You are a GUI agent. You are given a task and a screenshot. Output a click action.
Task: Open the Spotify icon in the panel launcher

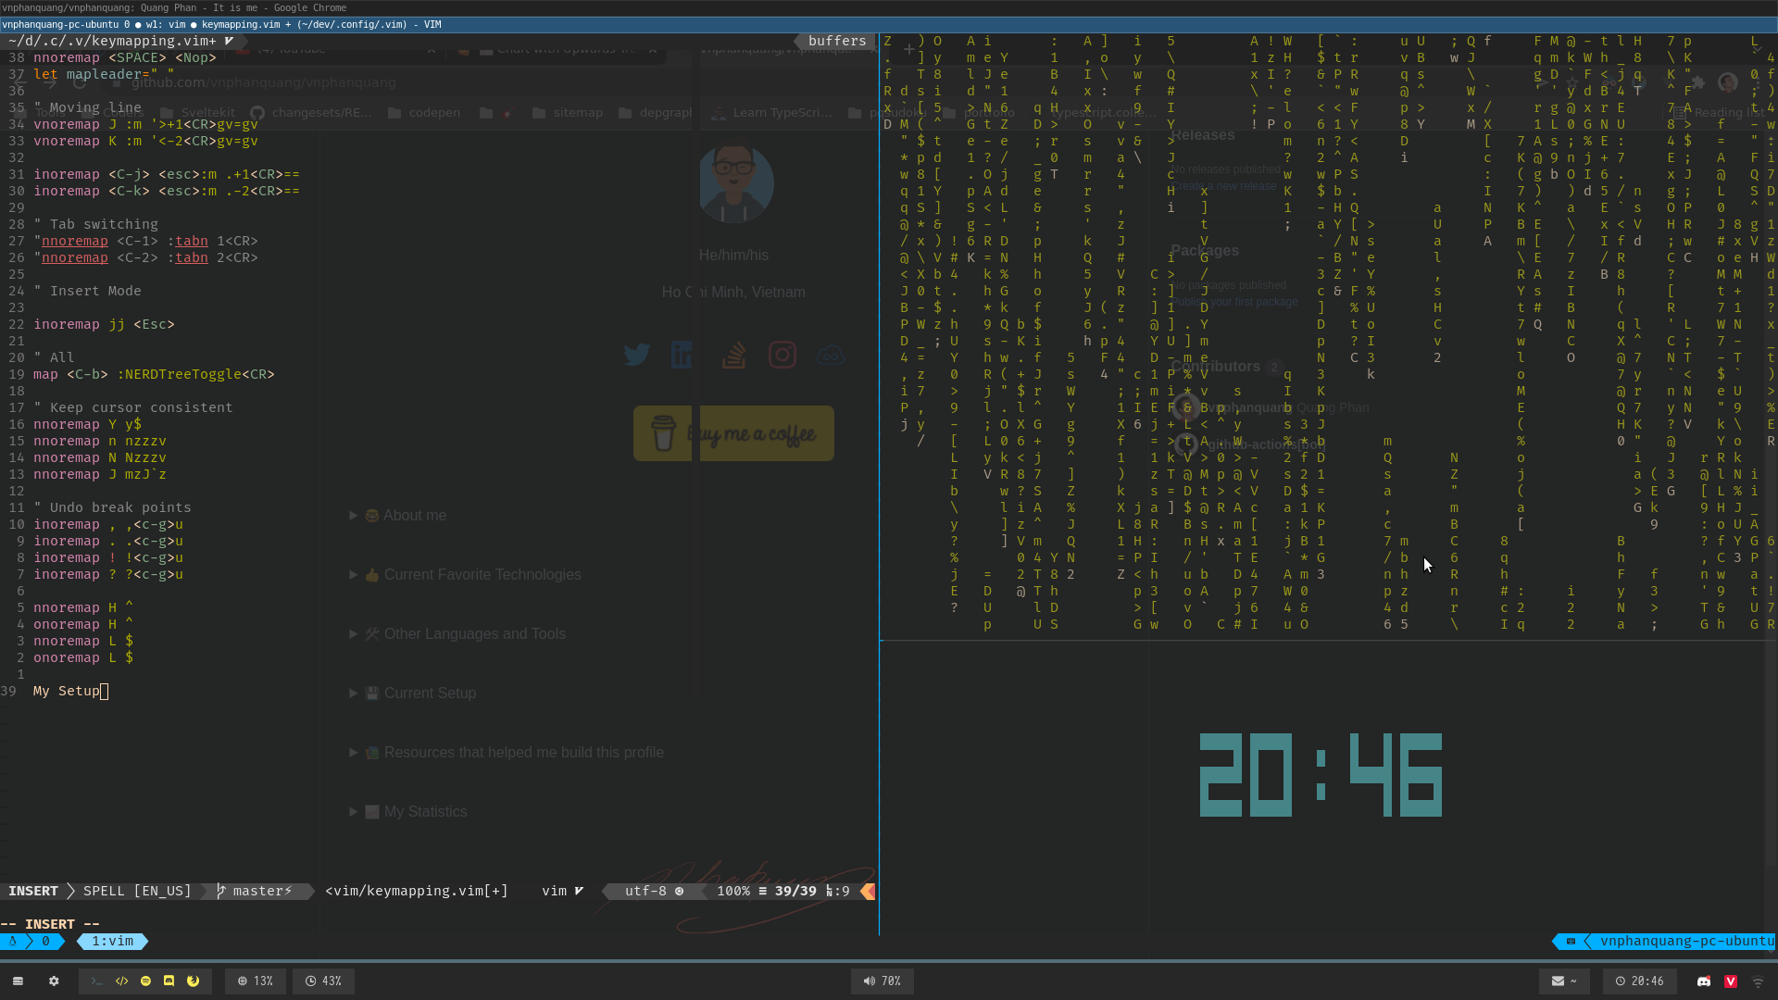point(145,981)
